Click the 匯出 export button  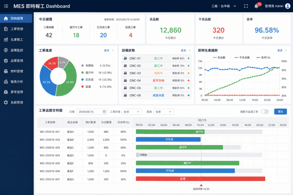coord(280,111)
